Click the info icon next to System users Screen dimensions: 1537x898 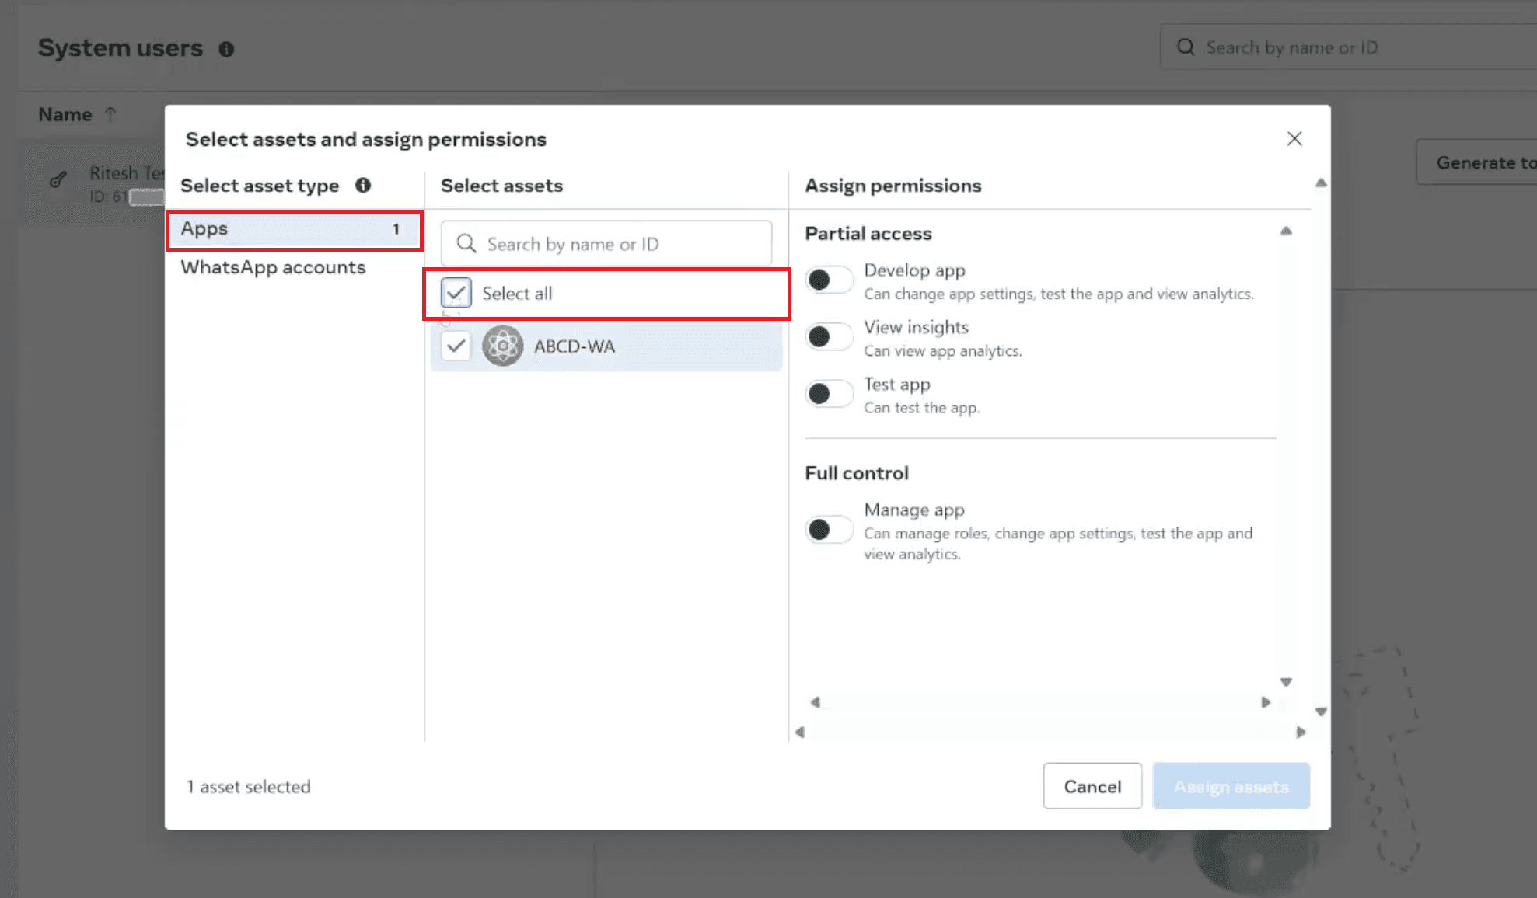point(226,49)
